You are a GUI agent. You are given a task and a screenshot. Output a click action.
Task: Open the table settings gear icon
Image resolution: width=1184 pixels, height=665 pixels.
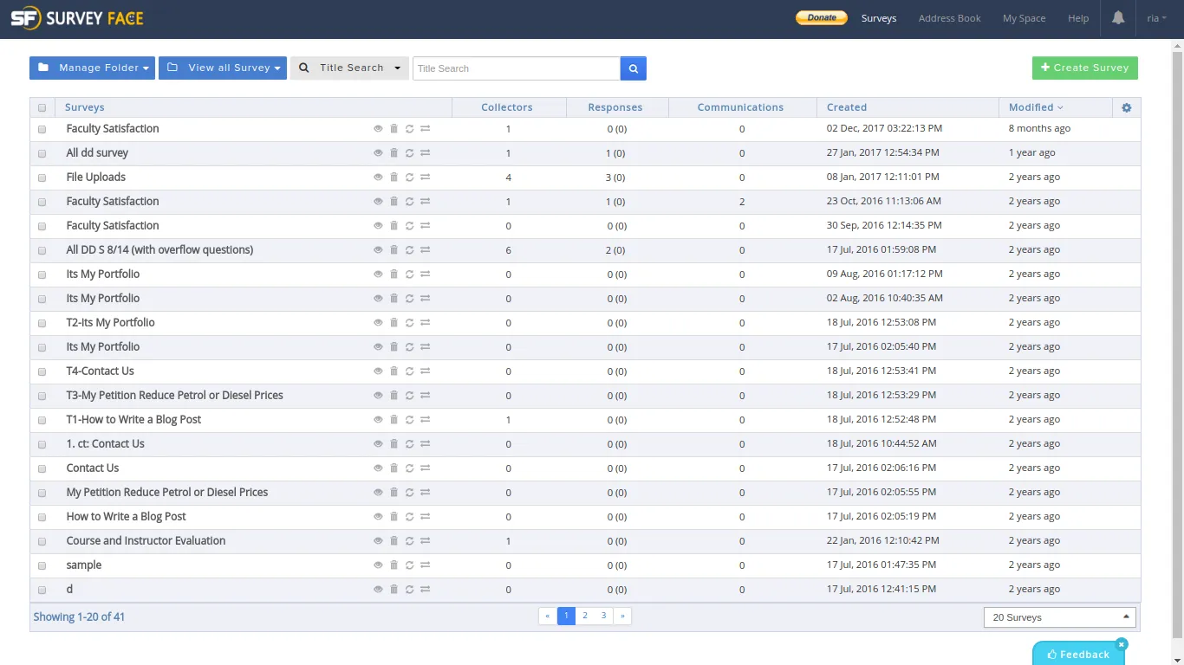(x=1126, y=107)
